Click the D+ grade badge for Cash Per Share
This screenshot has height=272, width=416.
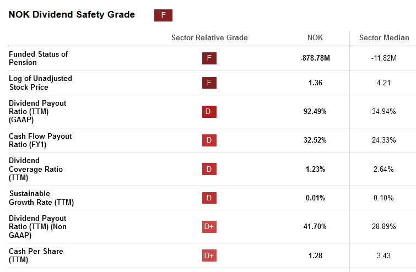click(209, 255)
